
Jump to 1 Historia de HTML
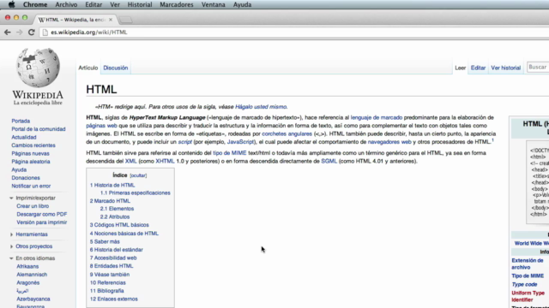[x=112, y=185]
